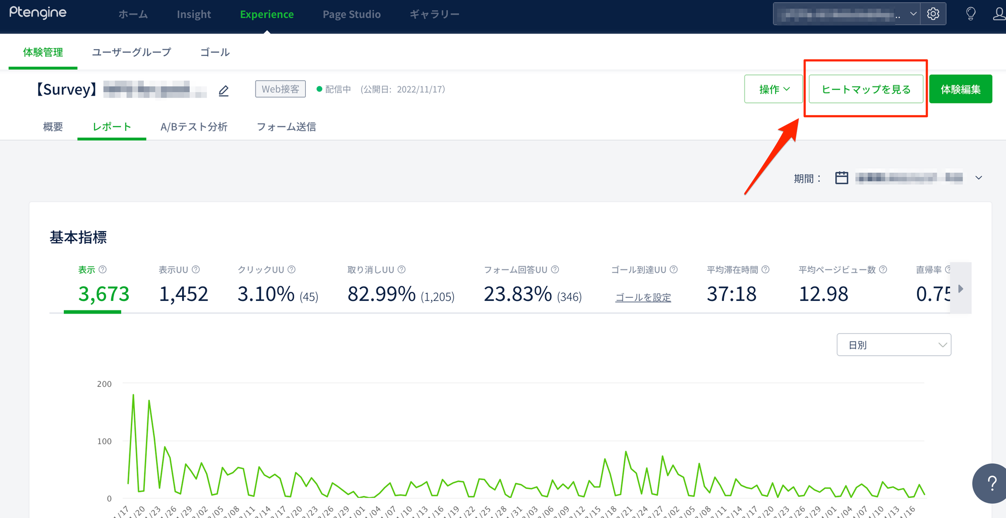
Task: Click the ヒートマップを見る button
Action: [x=866, y=89]
